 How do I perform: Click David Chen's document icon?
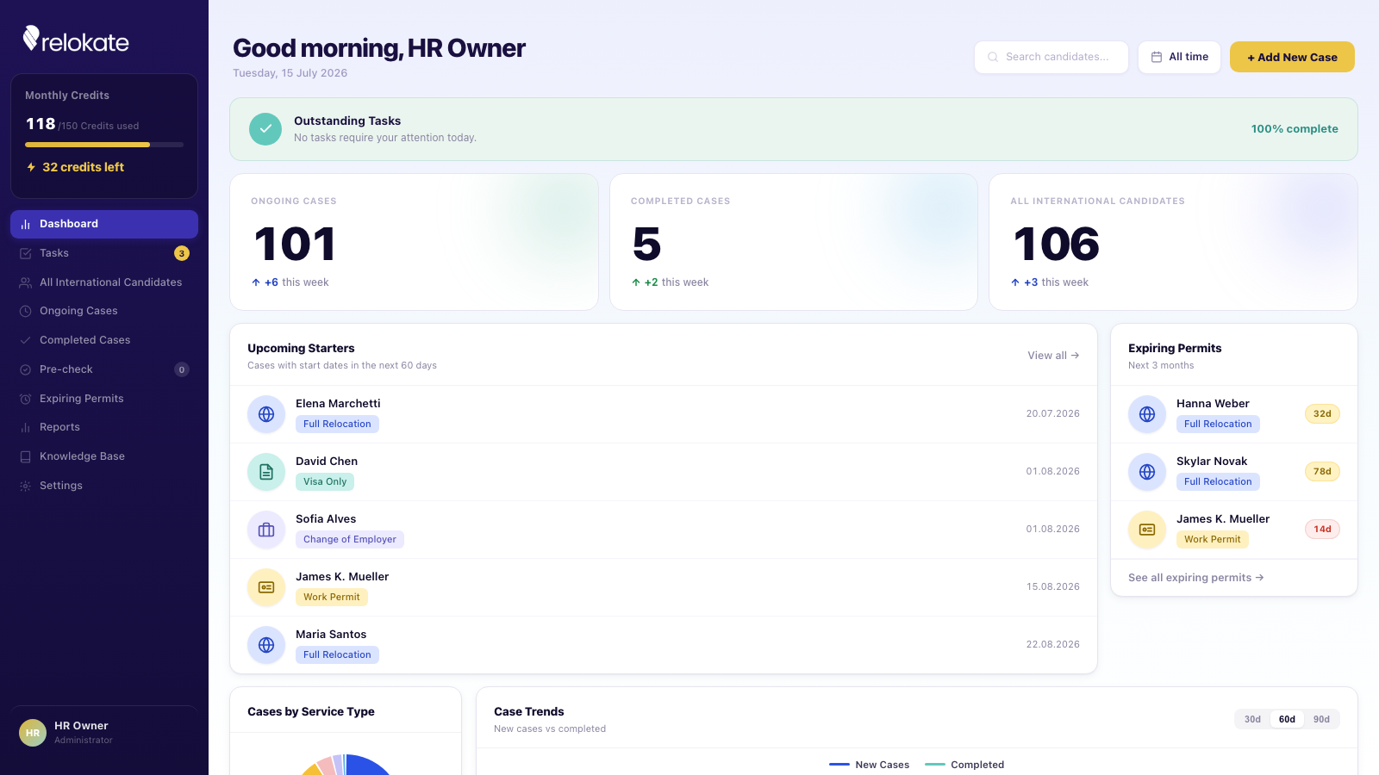point(266,472)
